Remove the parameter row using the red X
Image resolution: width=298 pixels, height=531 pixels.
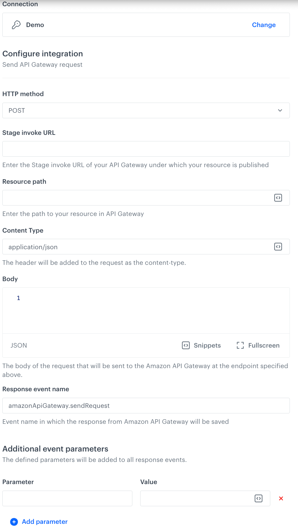[281, 498]
